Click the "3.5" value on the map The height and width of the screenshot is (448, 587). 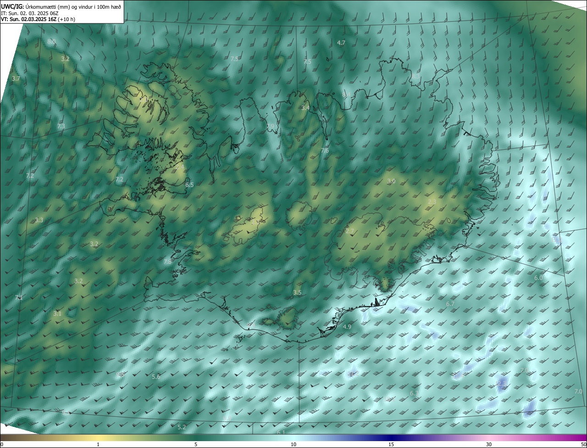pos(297,293)
